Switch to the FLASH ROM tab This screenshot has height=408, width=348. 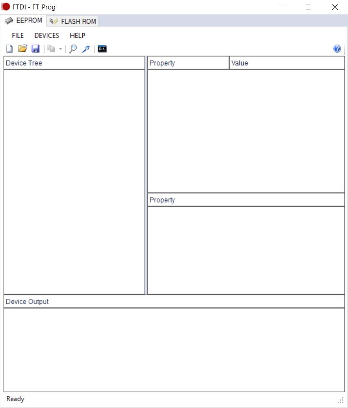pyautogui.click(x=73, y=21)
